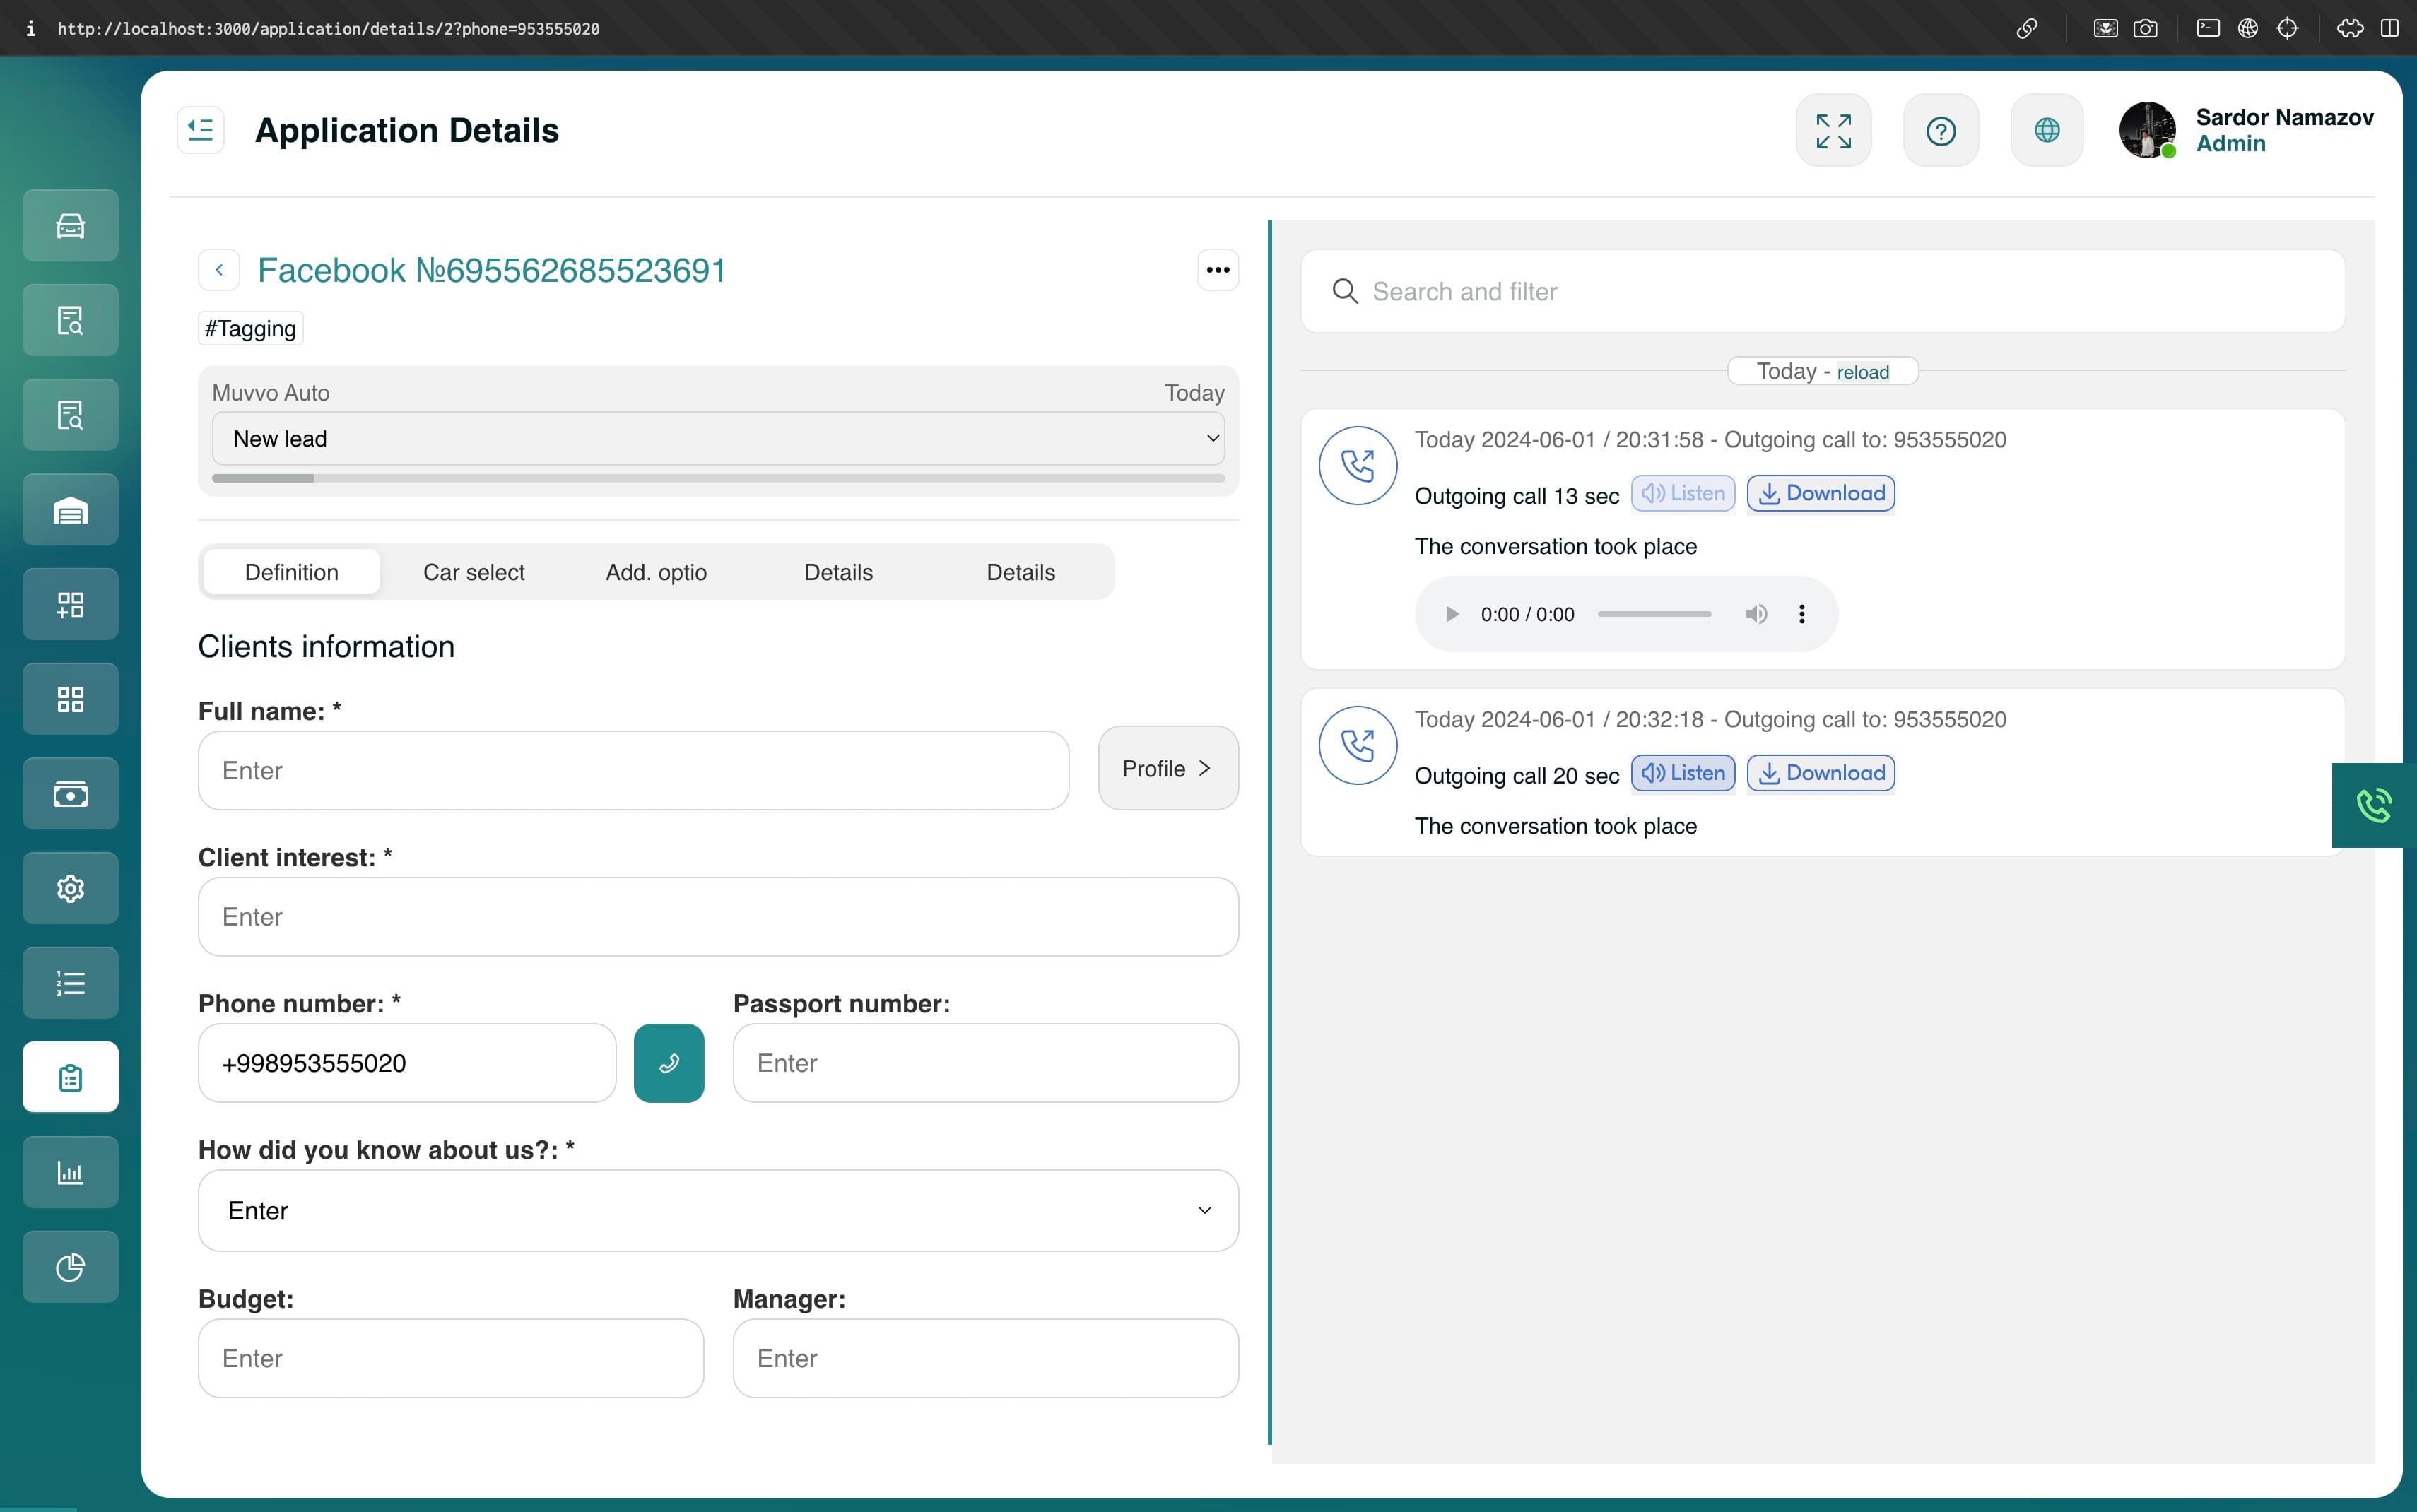Play the call recording audio
Viewport: 2417px width, 1512px height.
point(1452,614)
